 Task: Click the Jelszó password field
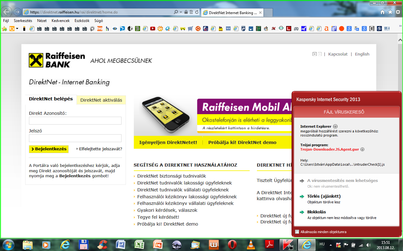coord(75,138)
